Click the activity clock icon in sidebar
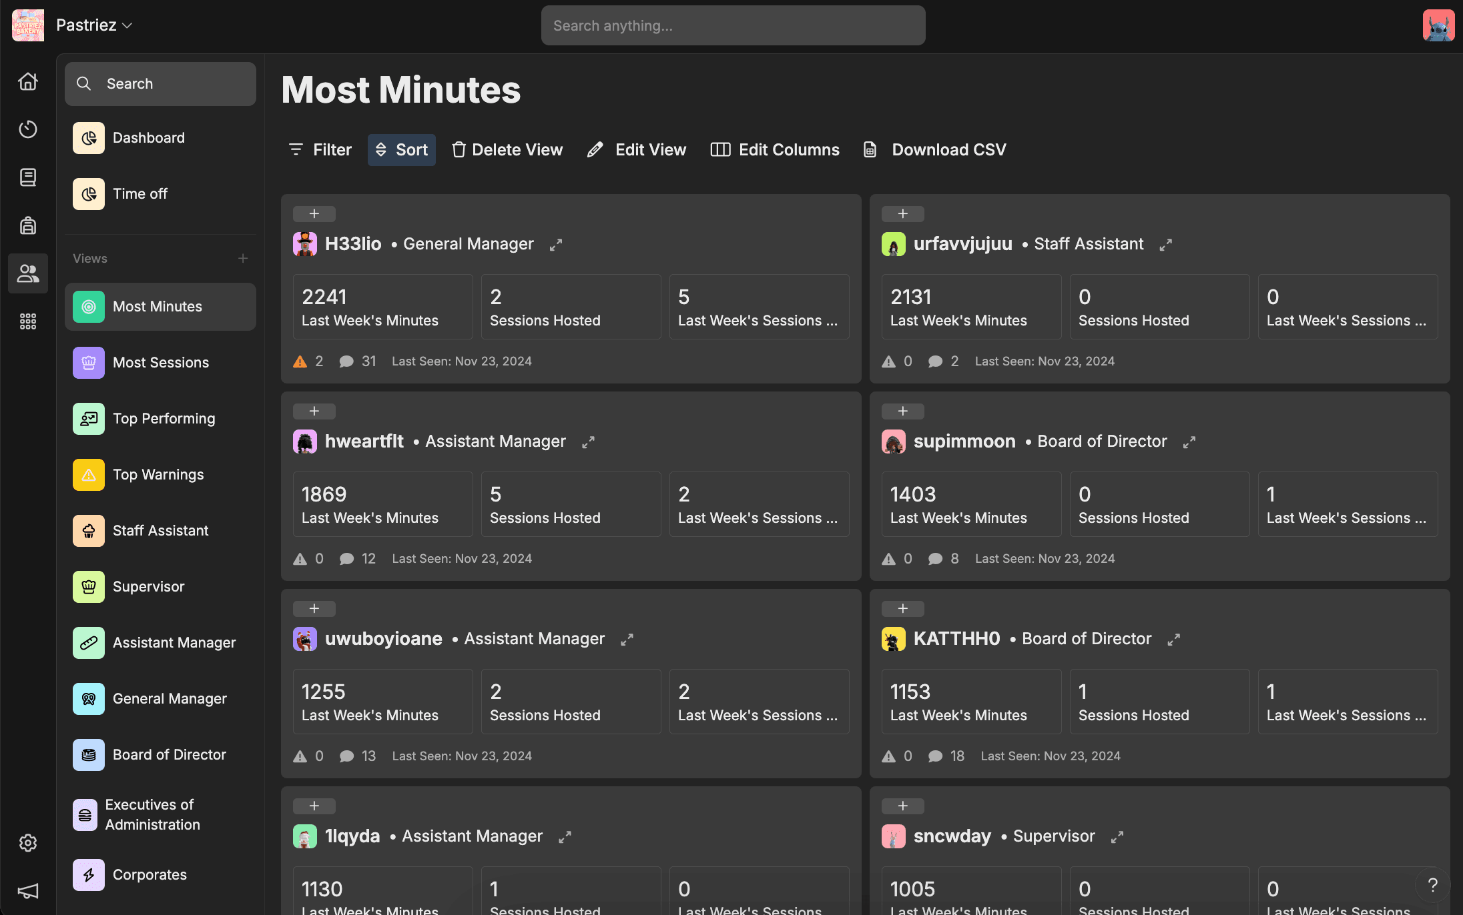Image resolution: width=1463 pixels, height=915 pixels. click(x=27, y=129)
